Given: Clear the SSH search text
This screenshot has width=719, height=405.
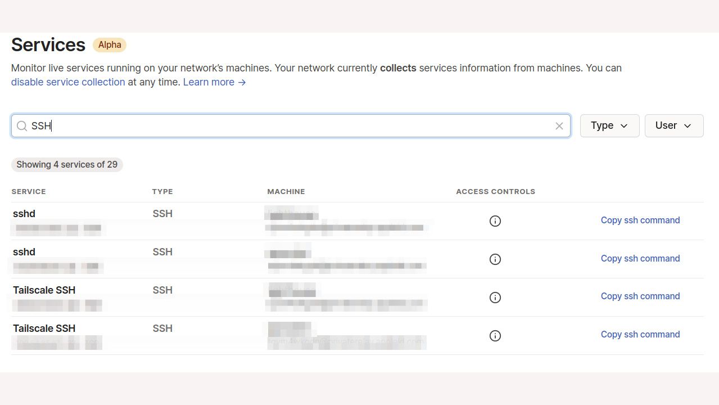Looking at the screenshot, I should point(559,126).
